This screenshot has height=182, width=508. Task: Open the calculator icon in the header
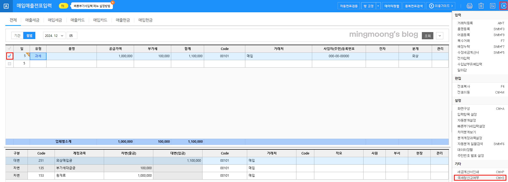(492, 6)
